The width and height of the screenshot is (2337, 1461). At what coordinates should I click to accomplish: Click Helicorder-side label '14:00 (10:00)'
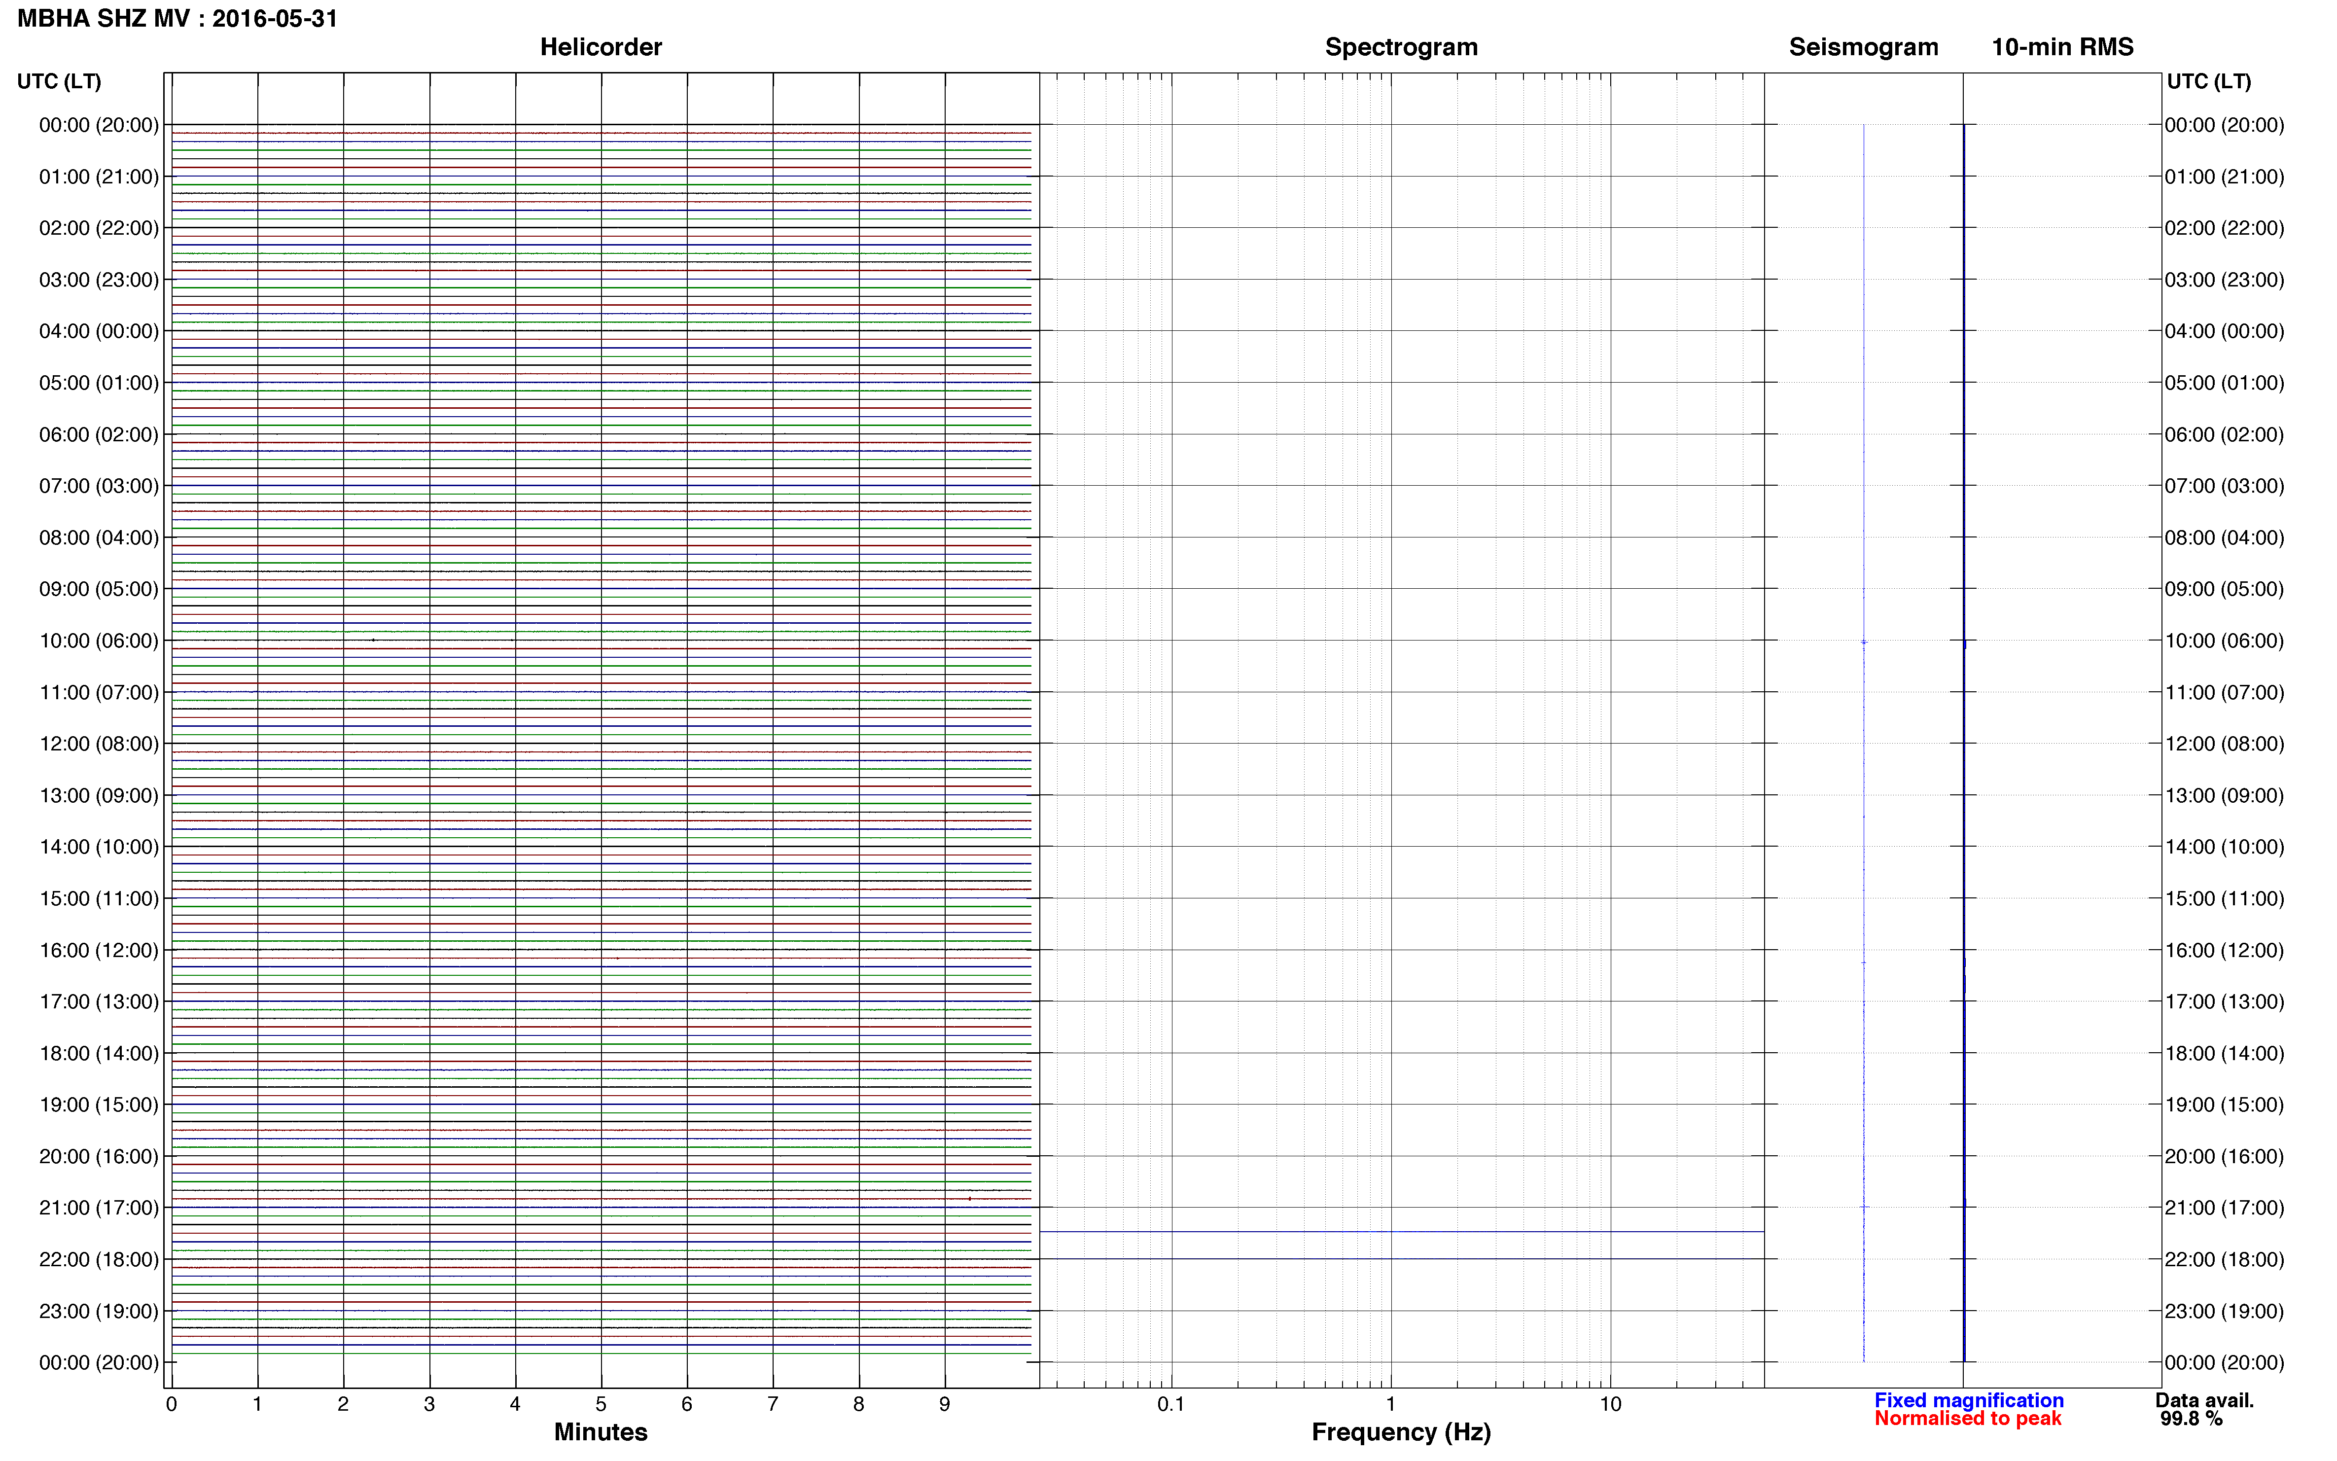coord(99,847)
